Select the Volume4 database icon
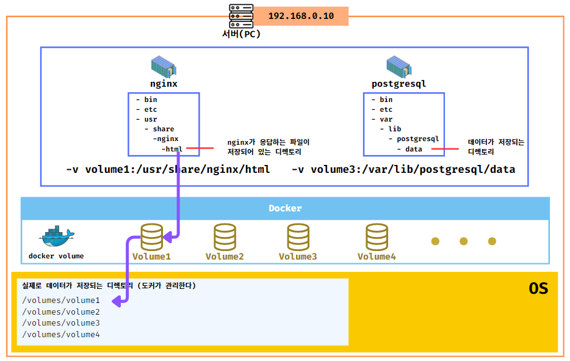The image size is (570, 361). 377,237
